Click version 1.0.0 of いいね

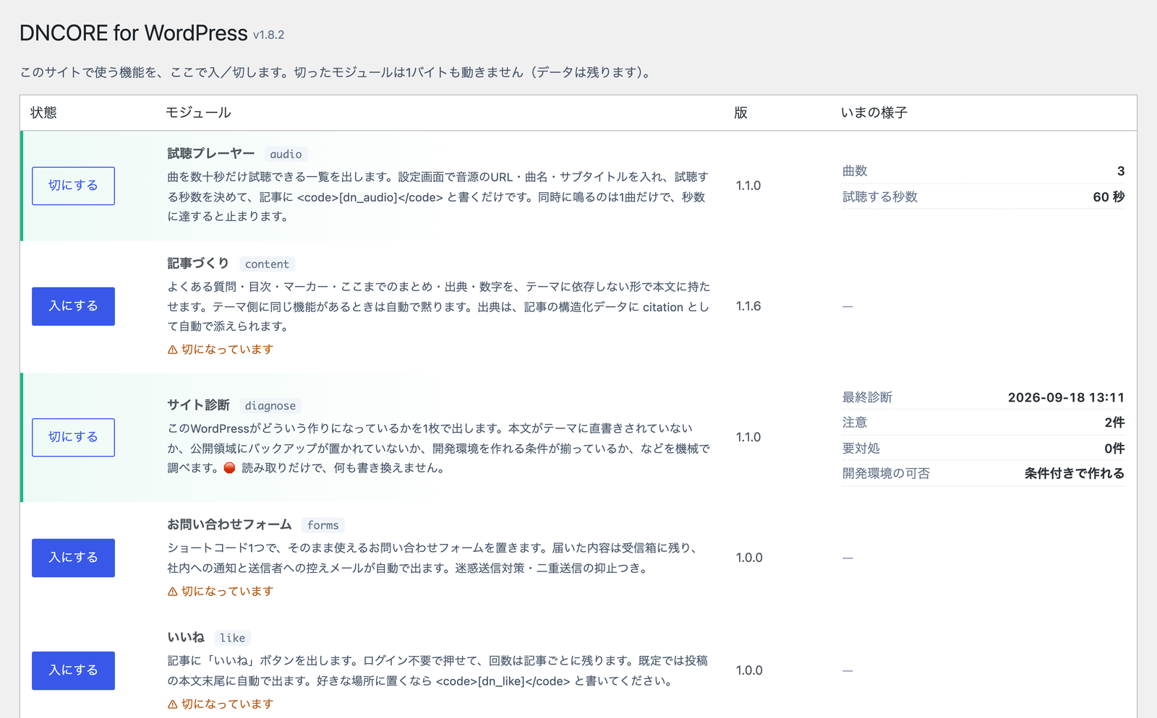(749, 670)
